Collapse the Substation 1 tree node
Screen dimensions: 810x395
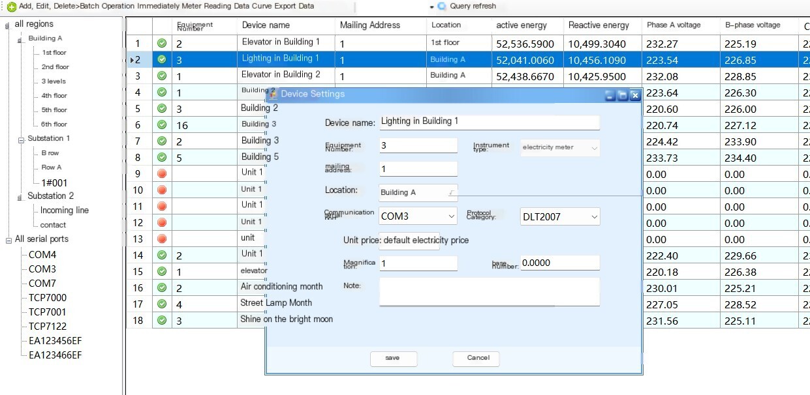coord(20,139)
